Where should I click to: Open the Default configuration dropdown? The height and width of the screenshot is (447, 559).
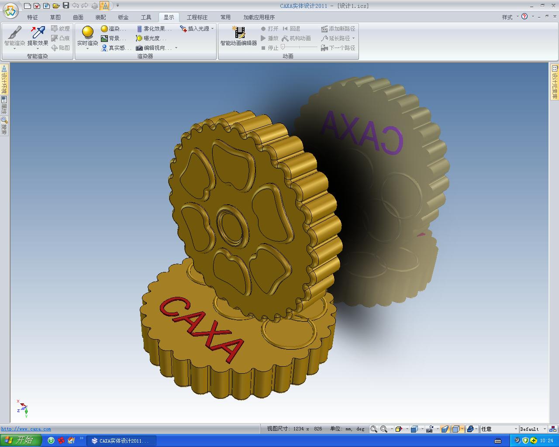pos(533,429)
